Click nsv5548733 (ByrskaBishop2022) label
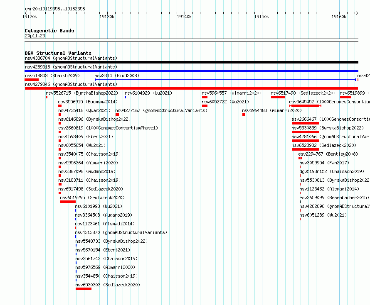Image resolution: width=370 pixels, height=305 pixels. point(111,241)
